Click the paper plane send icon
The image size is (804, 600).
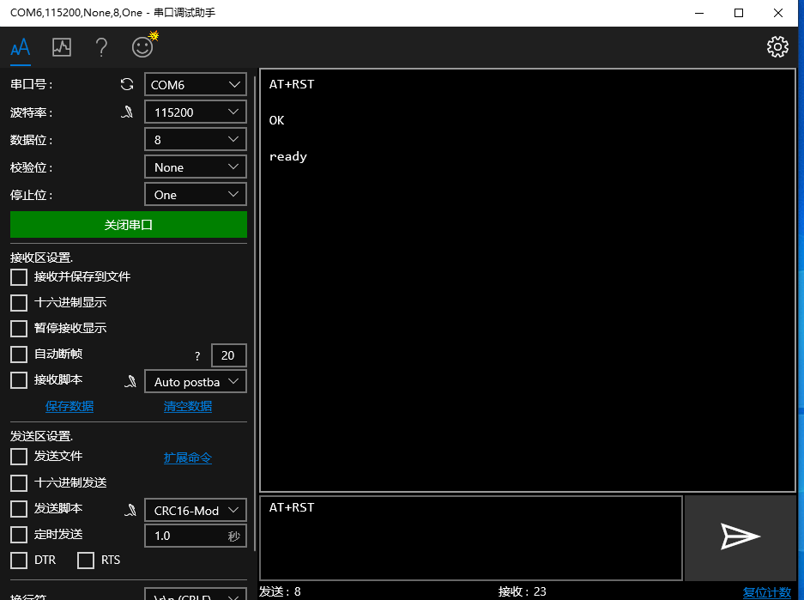(x=739, y=536)
